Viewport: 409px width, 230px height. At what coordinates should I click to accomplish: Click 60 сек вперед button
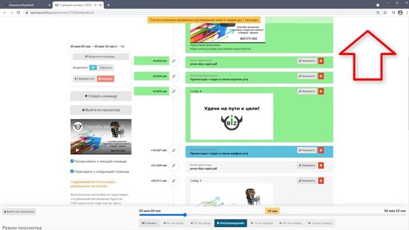290,223
